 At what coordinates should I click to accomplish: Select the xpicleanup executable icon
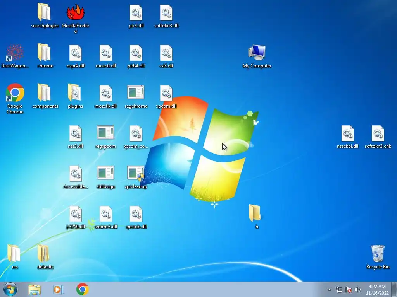click(136, 173)
